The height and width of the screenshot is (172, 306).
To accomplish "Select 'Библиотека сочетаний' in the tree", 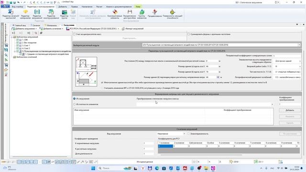I will (x=27, y=57).
